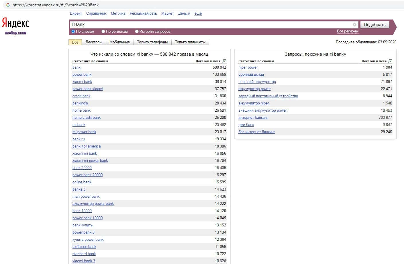Go to 'Директ' in the top navigation
This screenshot has height=264, width=404.
(x=76, y=13)
